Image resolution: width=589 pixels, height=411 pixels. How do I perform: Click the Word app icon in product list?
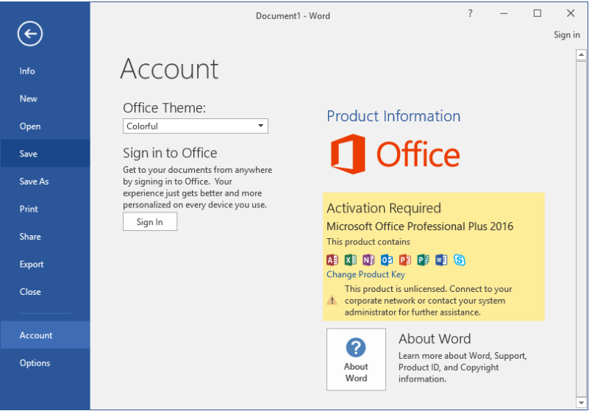[x=441, y=260]
